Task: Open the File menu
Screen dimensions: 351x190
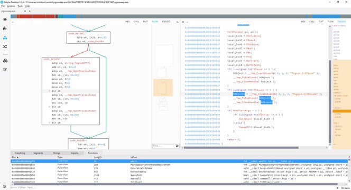Action: coord(3,6)
